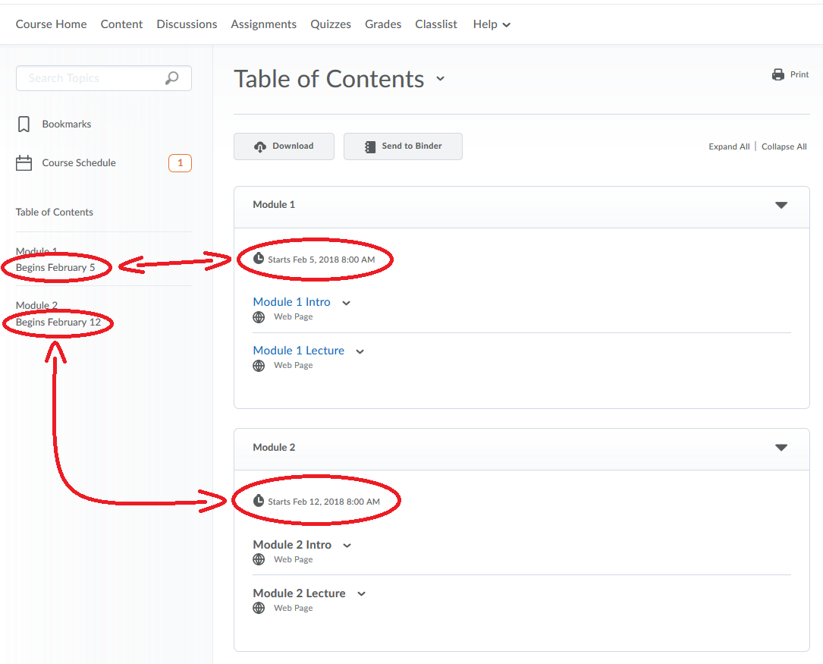Collapse the Module 1 section arrow
823x664 pixels.
[x=781, y=205]
